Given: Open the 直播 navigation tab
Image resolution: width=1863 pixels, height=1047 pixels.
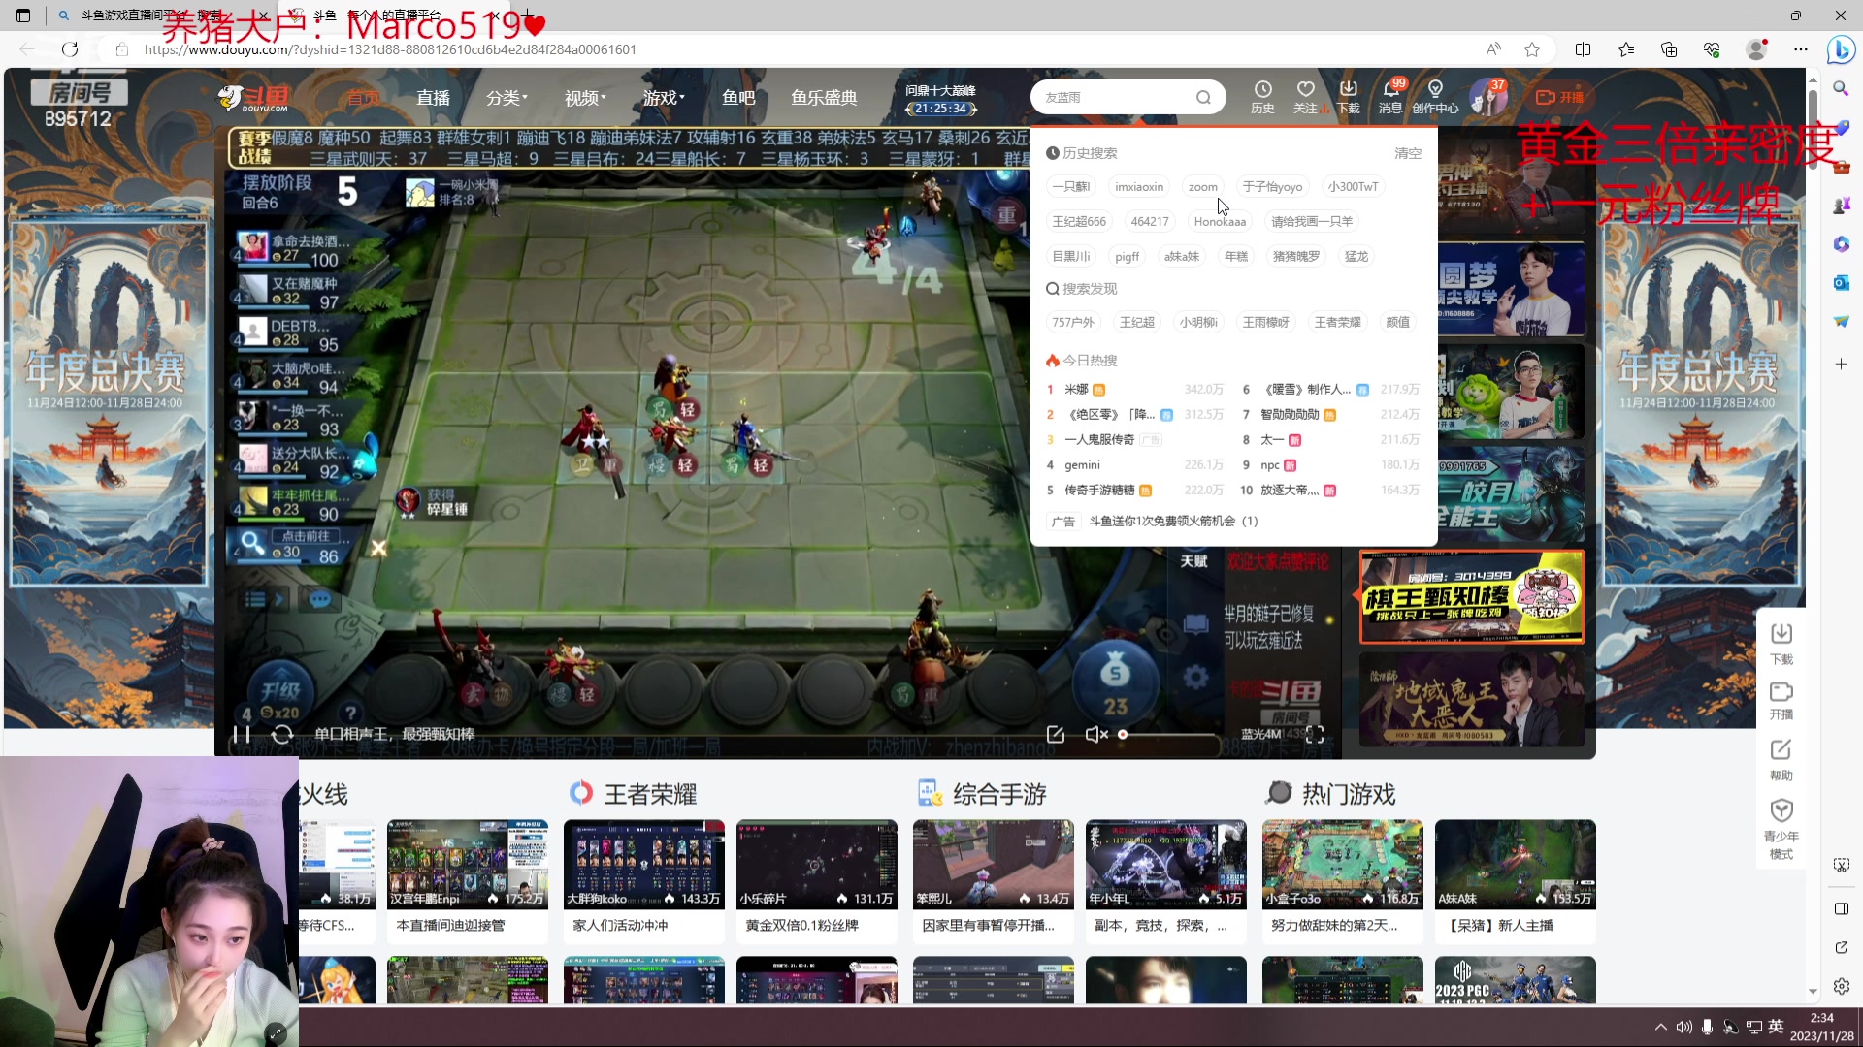Looking at the screenshot, I should coord(433,98).
